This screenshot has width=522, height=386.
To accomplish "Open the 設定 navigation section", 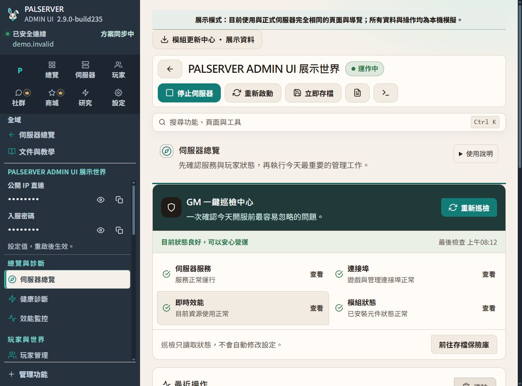I will click(x=118, y=98).
